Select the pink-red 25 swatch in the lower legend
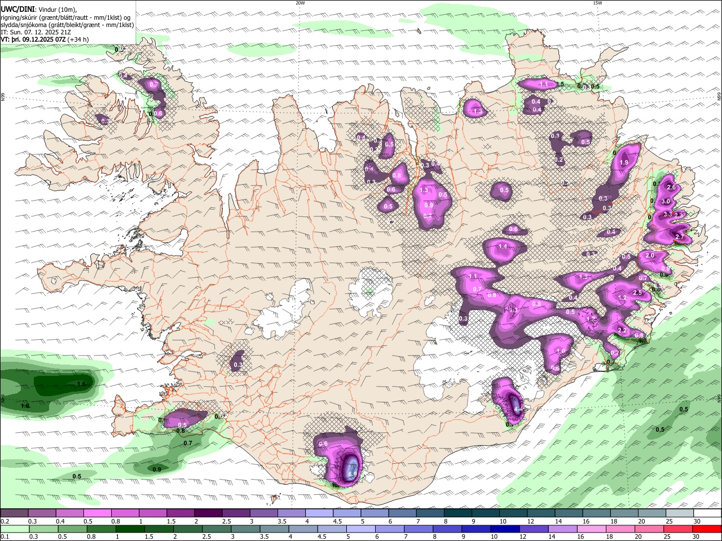 pyautogui.click(x=679, y=529)
